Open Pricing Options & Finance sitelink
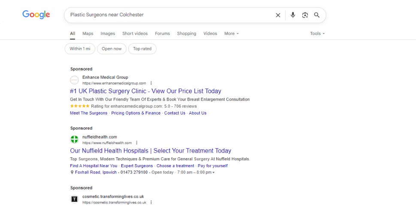The height and width of the screenshot is (221, 416). [136, 113]
